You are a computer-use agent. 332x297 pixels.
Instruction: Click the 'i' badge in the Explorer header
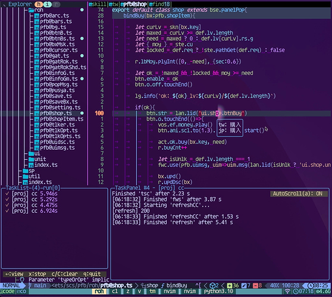[x=48, y=4]
